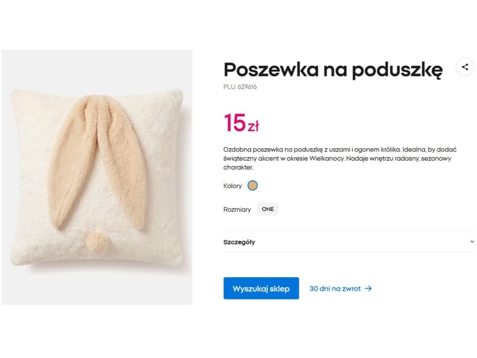This screenshot has height=358, width=477.
Task: Expand the Szczegóły section chevron
Action: [x=472, y=242]
